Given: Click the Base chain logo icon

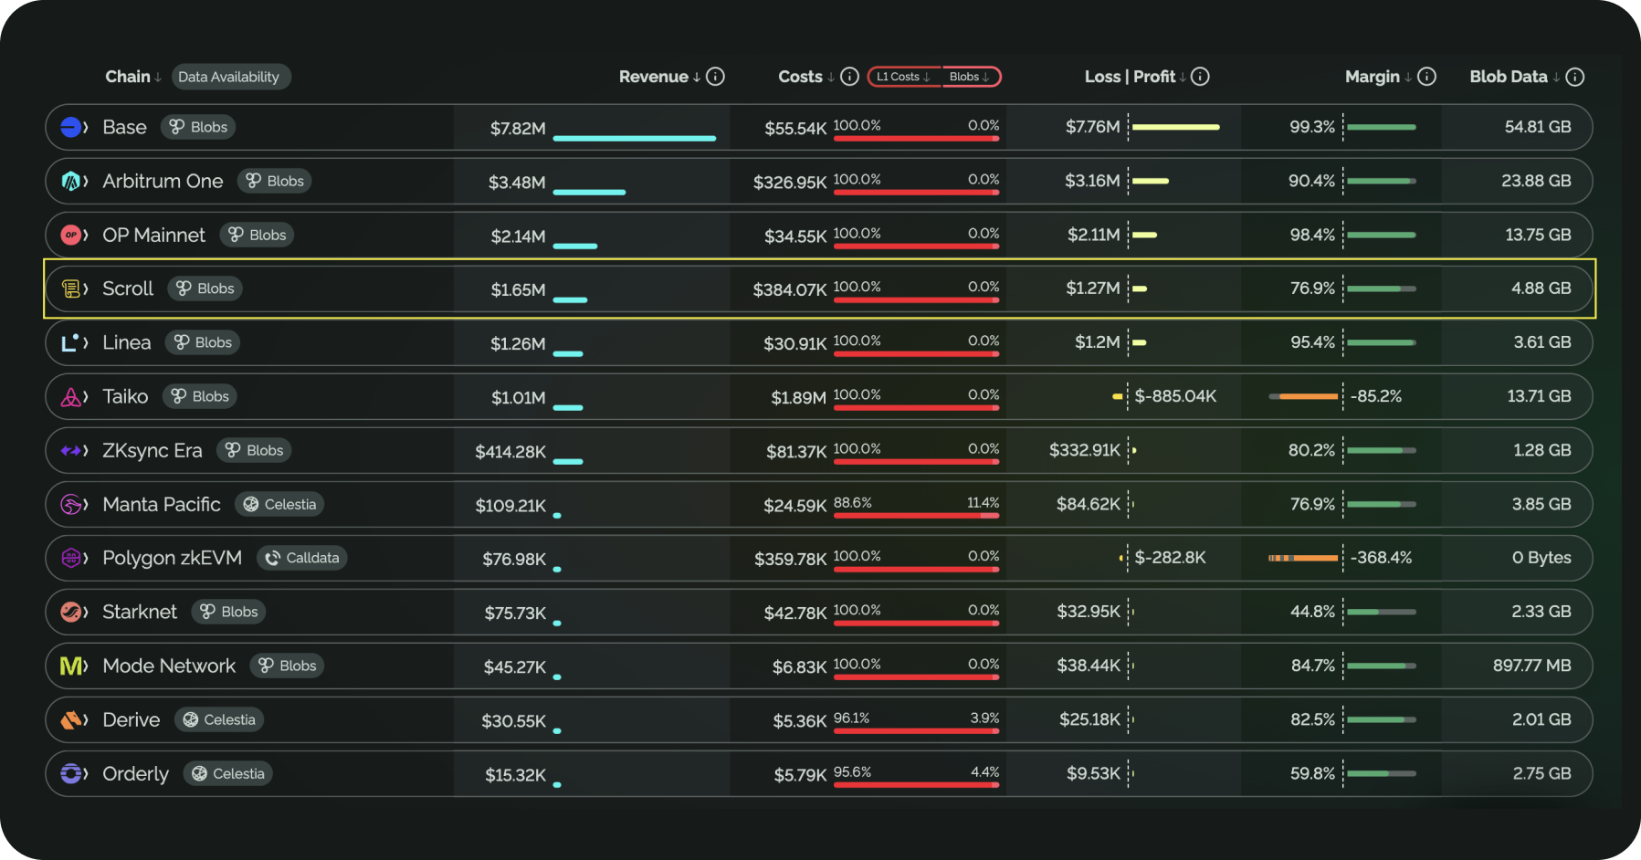Looking at the screenshot, I should pyautogui.click(x=70, y=128).
